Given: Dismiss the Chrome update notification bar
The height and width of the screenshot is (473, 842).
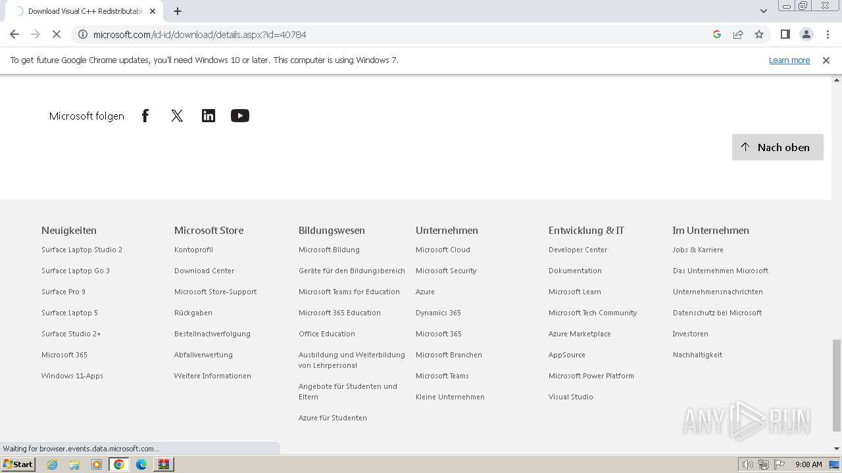Looking at the screenshot, I should click(826, 60).
